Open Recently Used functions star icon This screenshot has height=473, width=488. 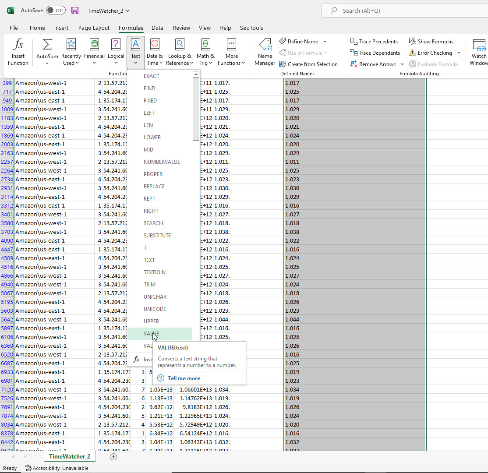click(71, 52)
